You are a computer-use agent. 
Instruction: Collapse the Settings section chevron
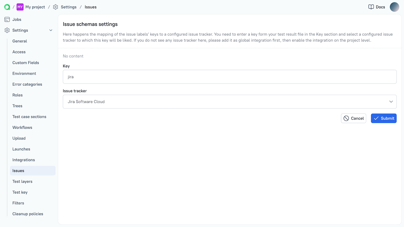point(51,30)
